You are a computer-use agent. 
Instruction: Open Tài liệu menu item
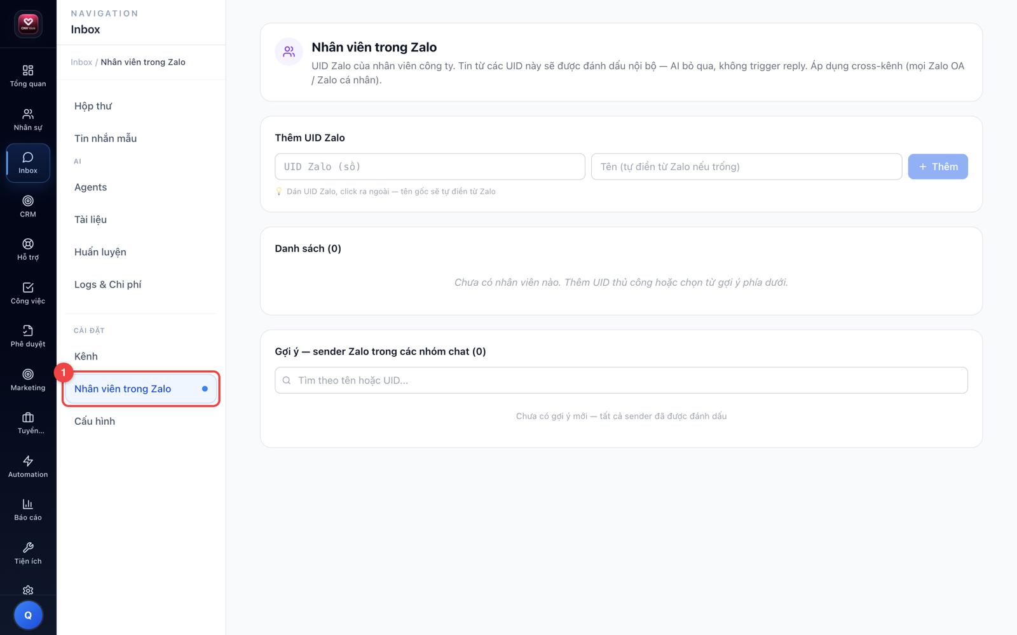[141, 220]
